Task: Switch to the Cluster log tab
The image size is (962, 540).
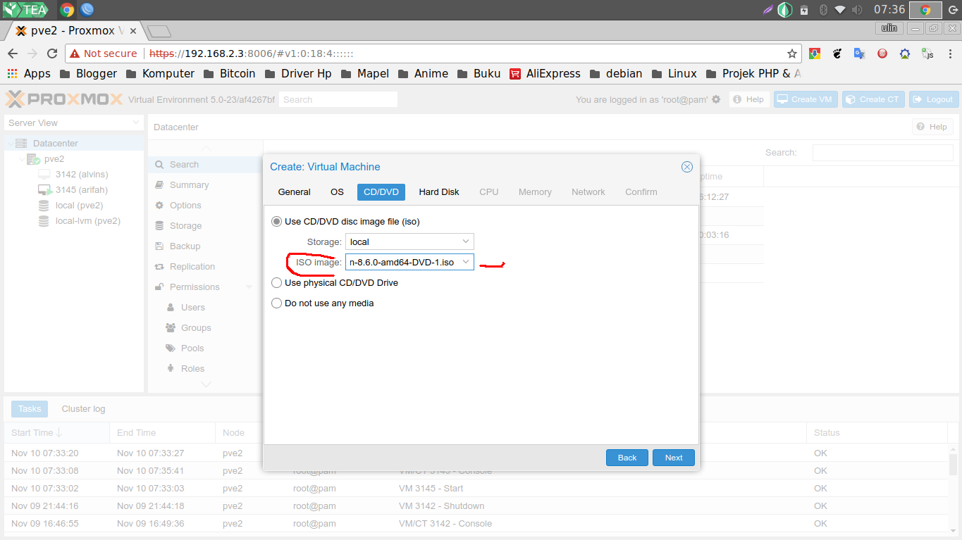Action: (x=83, y=409)
